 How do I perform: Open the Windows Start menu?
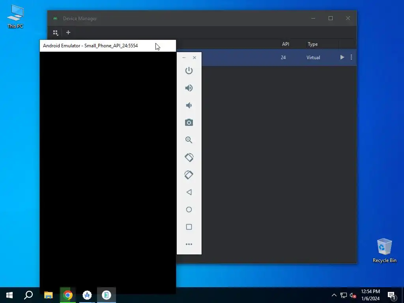9,295
